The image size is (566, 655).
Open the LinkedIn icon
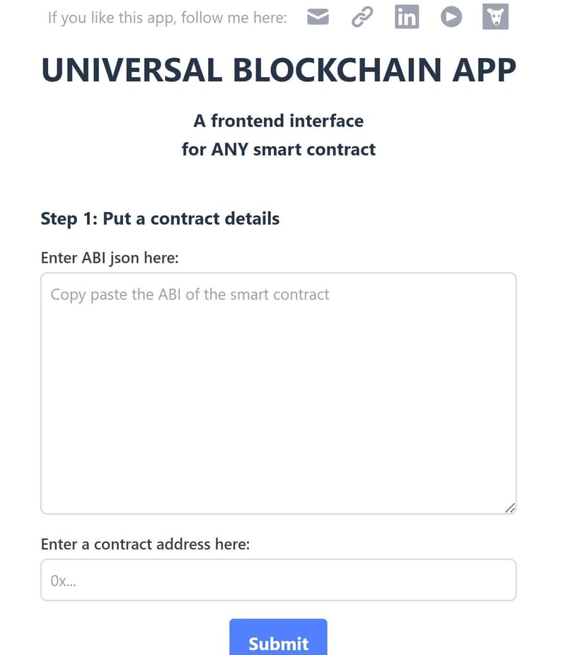(407, 17)
